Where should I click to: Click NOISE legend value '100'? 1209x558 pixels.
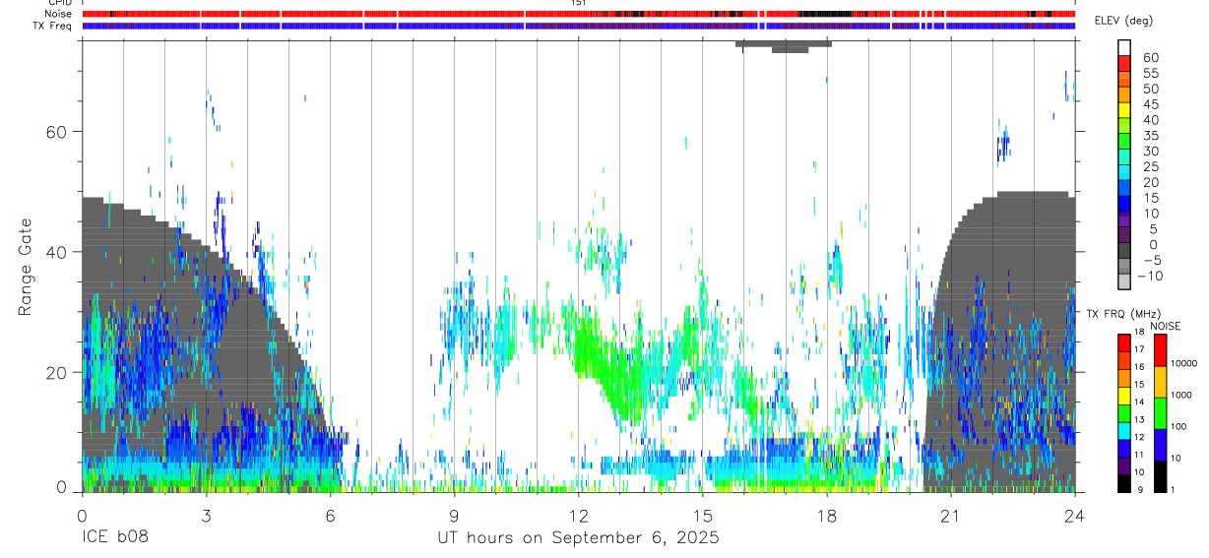1178,426
